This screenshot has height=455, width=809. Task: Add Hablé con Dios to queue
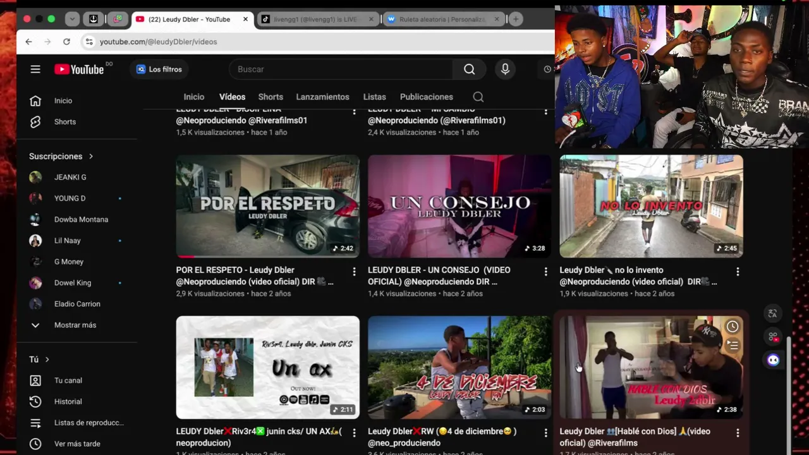pos(732,346)
